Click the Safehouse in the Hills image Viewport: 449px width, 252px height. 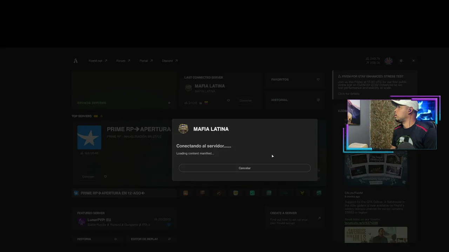[376, 235]
